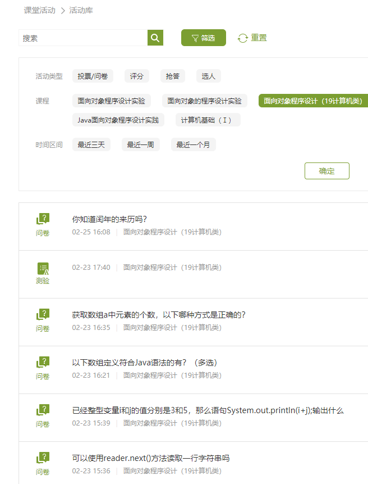Open activity about System.out.println(i+j) output
This screenshot has height=484, width=368.
tap(208, 410)
